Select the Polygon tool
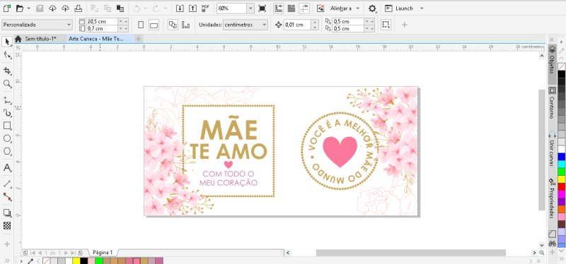Image resolution: width=566 pixels, height=264 pixels. click(7, 151)
